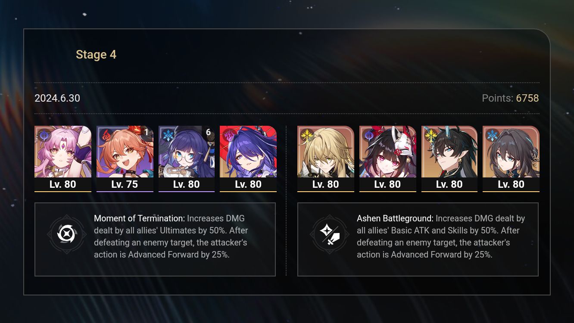Screen dimensions: 574x323
Task: Click the Points 6758 score
Action: [510, 98]
